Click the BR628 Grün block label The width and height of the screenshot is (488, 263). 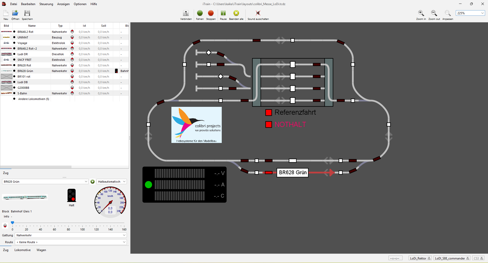click(x=292, y=172)
